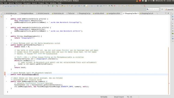
Task: Click the Print toolbar icon
Action: (11, 6)
